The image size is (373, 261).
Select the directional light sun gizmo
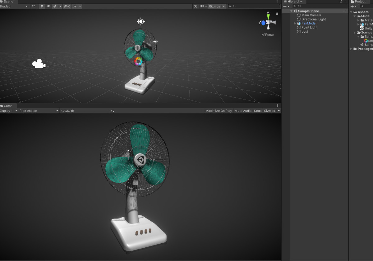pyautogui.click(x=141, y=21)
